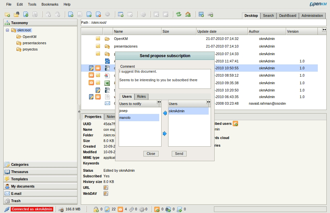Sort by the Size column header
Image resolution: width=330 pixels, height=213 pixels.
pos(179,31)
